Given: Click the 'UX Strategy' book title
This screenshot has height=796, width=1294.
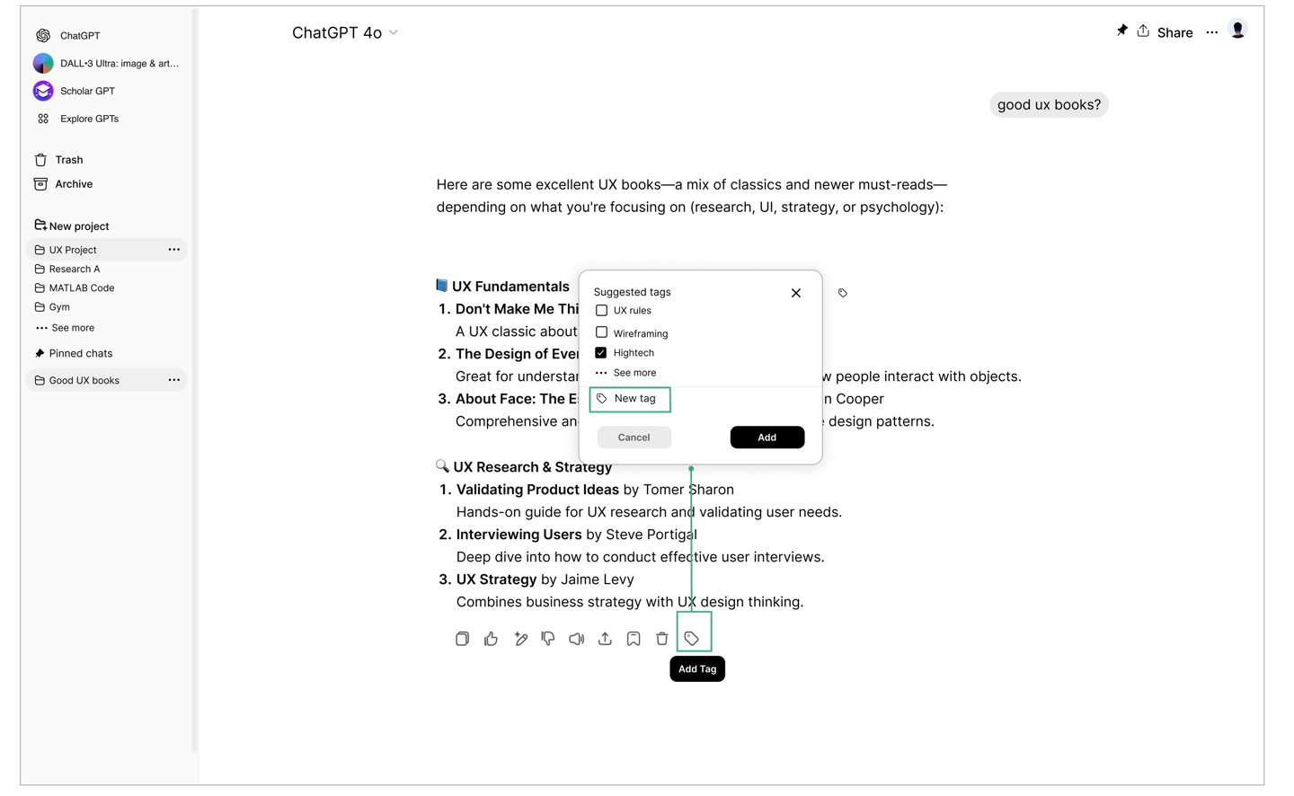Looking at the screenshot, I should pyautogui.click(x=496, y=579).
